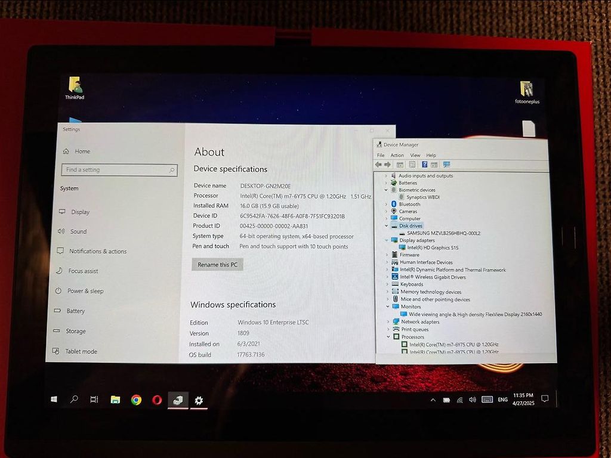Open View menu in Device Manager
The height and width of the screenshot is (458, 611).
(x=415, y=155)
